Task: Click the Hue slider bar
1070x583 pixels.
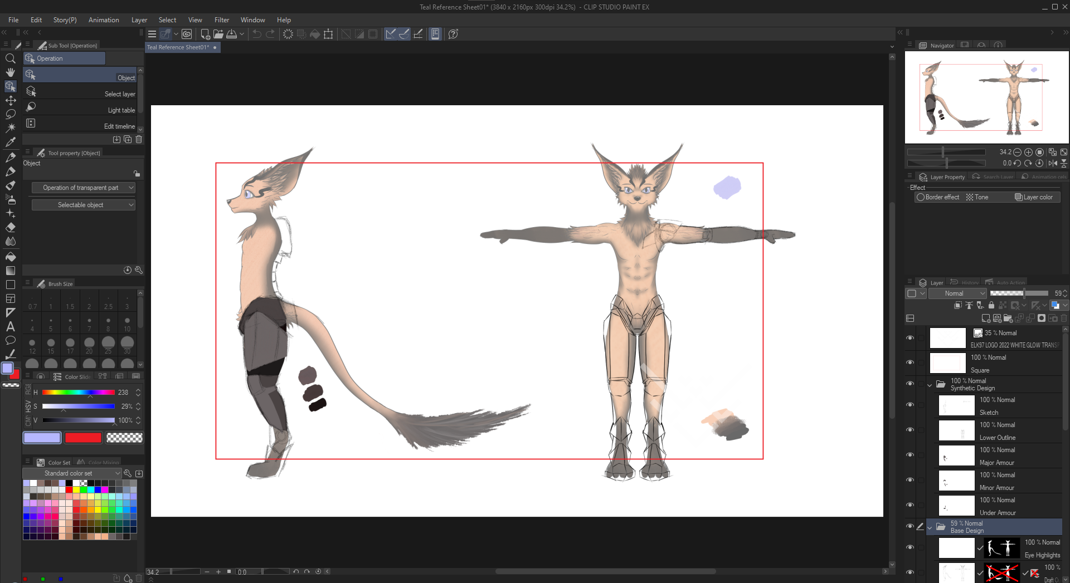Action: click(79, 393)
